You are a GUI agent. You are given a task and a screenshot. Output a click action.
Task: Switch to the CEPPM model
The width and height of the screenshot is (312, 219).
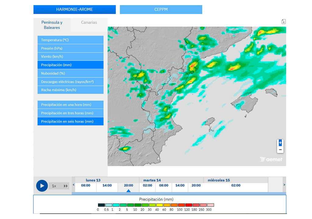161,9
